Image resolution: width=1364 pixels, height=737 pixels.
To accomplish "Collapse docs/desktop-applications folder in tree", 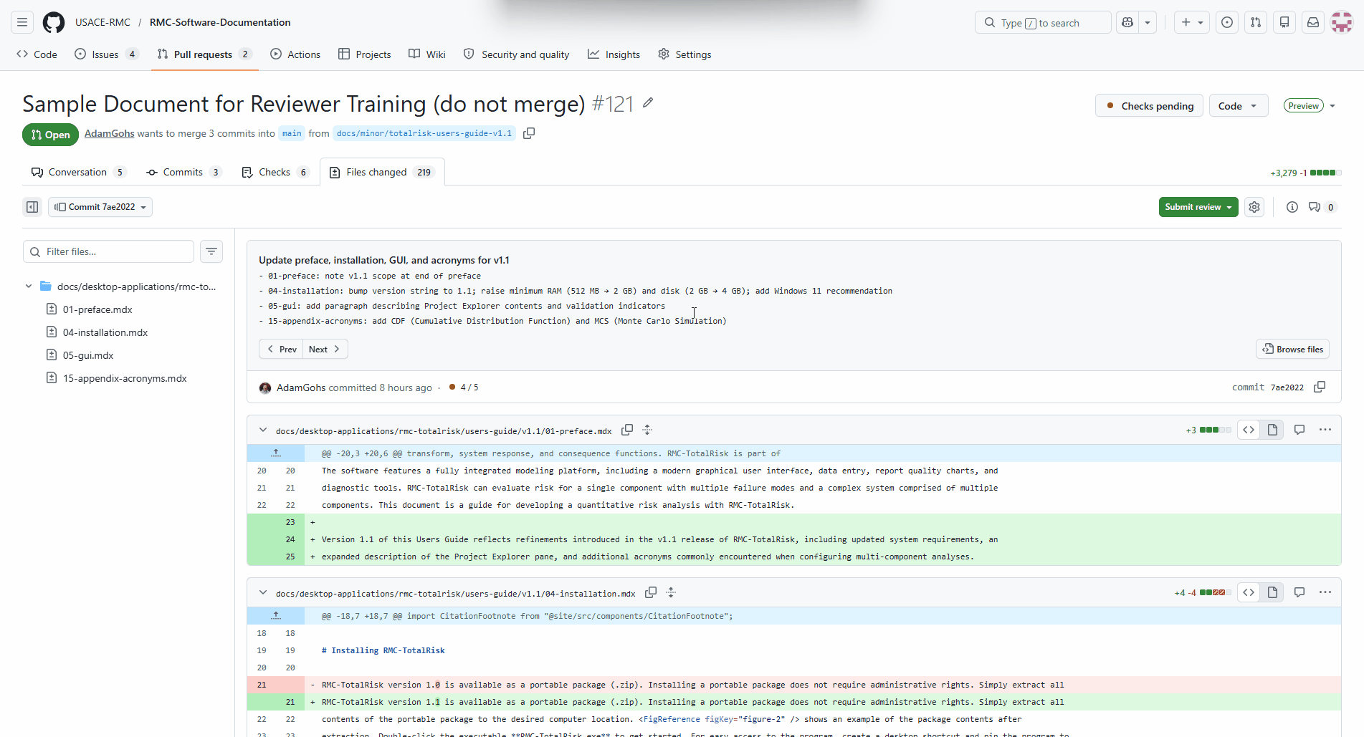I will pos(29,286).
